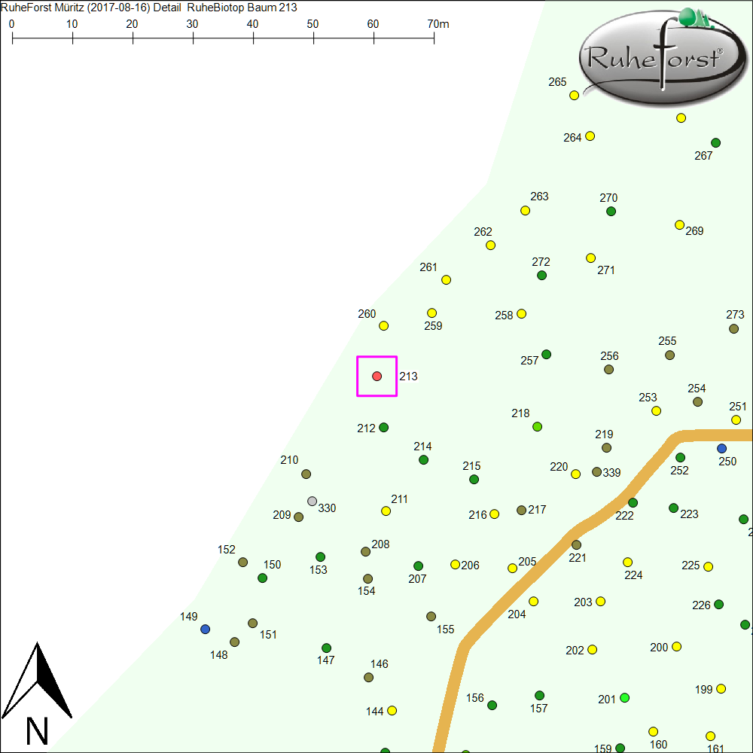Select dark green tree marker 267
Image resolution: width=753 pixels, height=753 pixels.
pyautogui.click(x=716, y=143)
